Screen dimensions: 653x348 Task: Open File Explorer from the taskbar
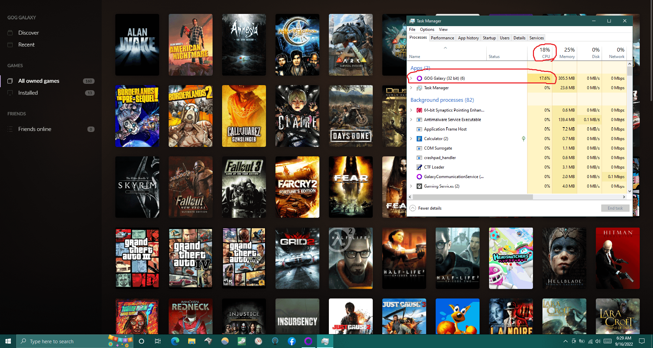click(191, 341)
